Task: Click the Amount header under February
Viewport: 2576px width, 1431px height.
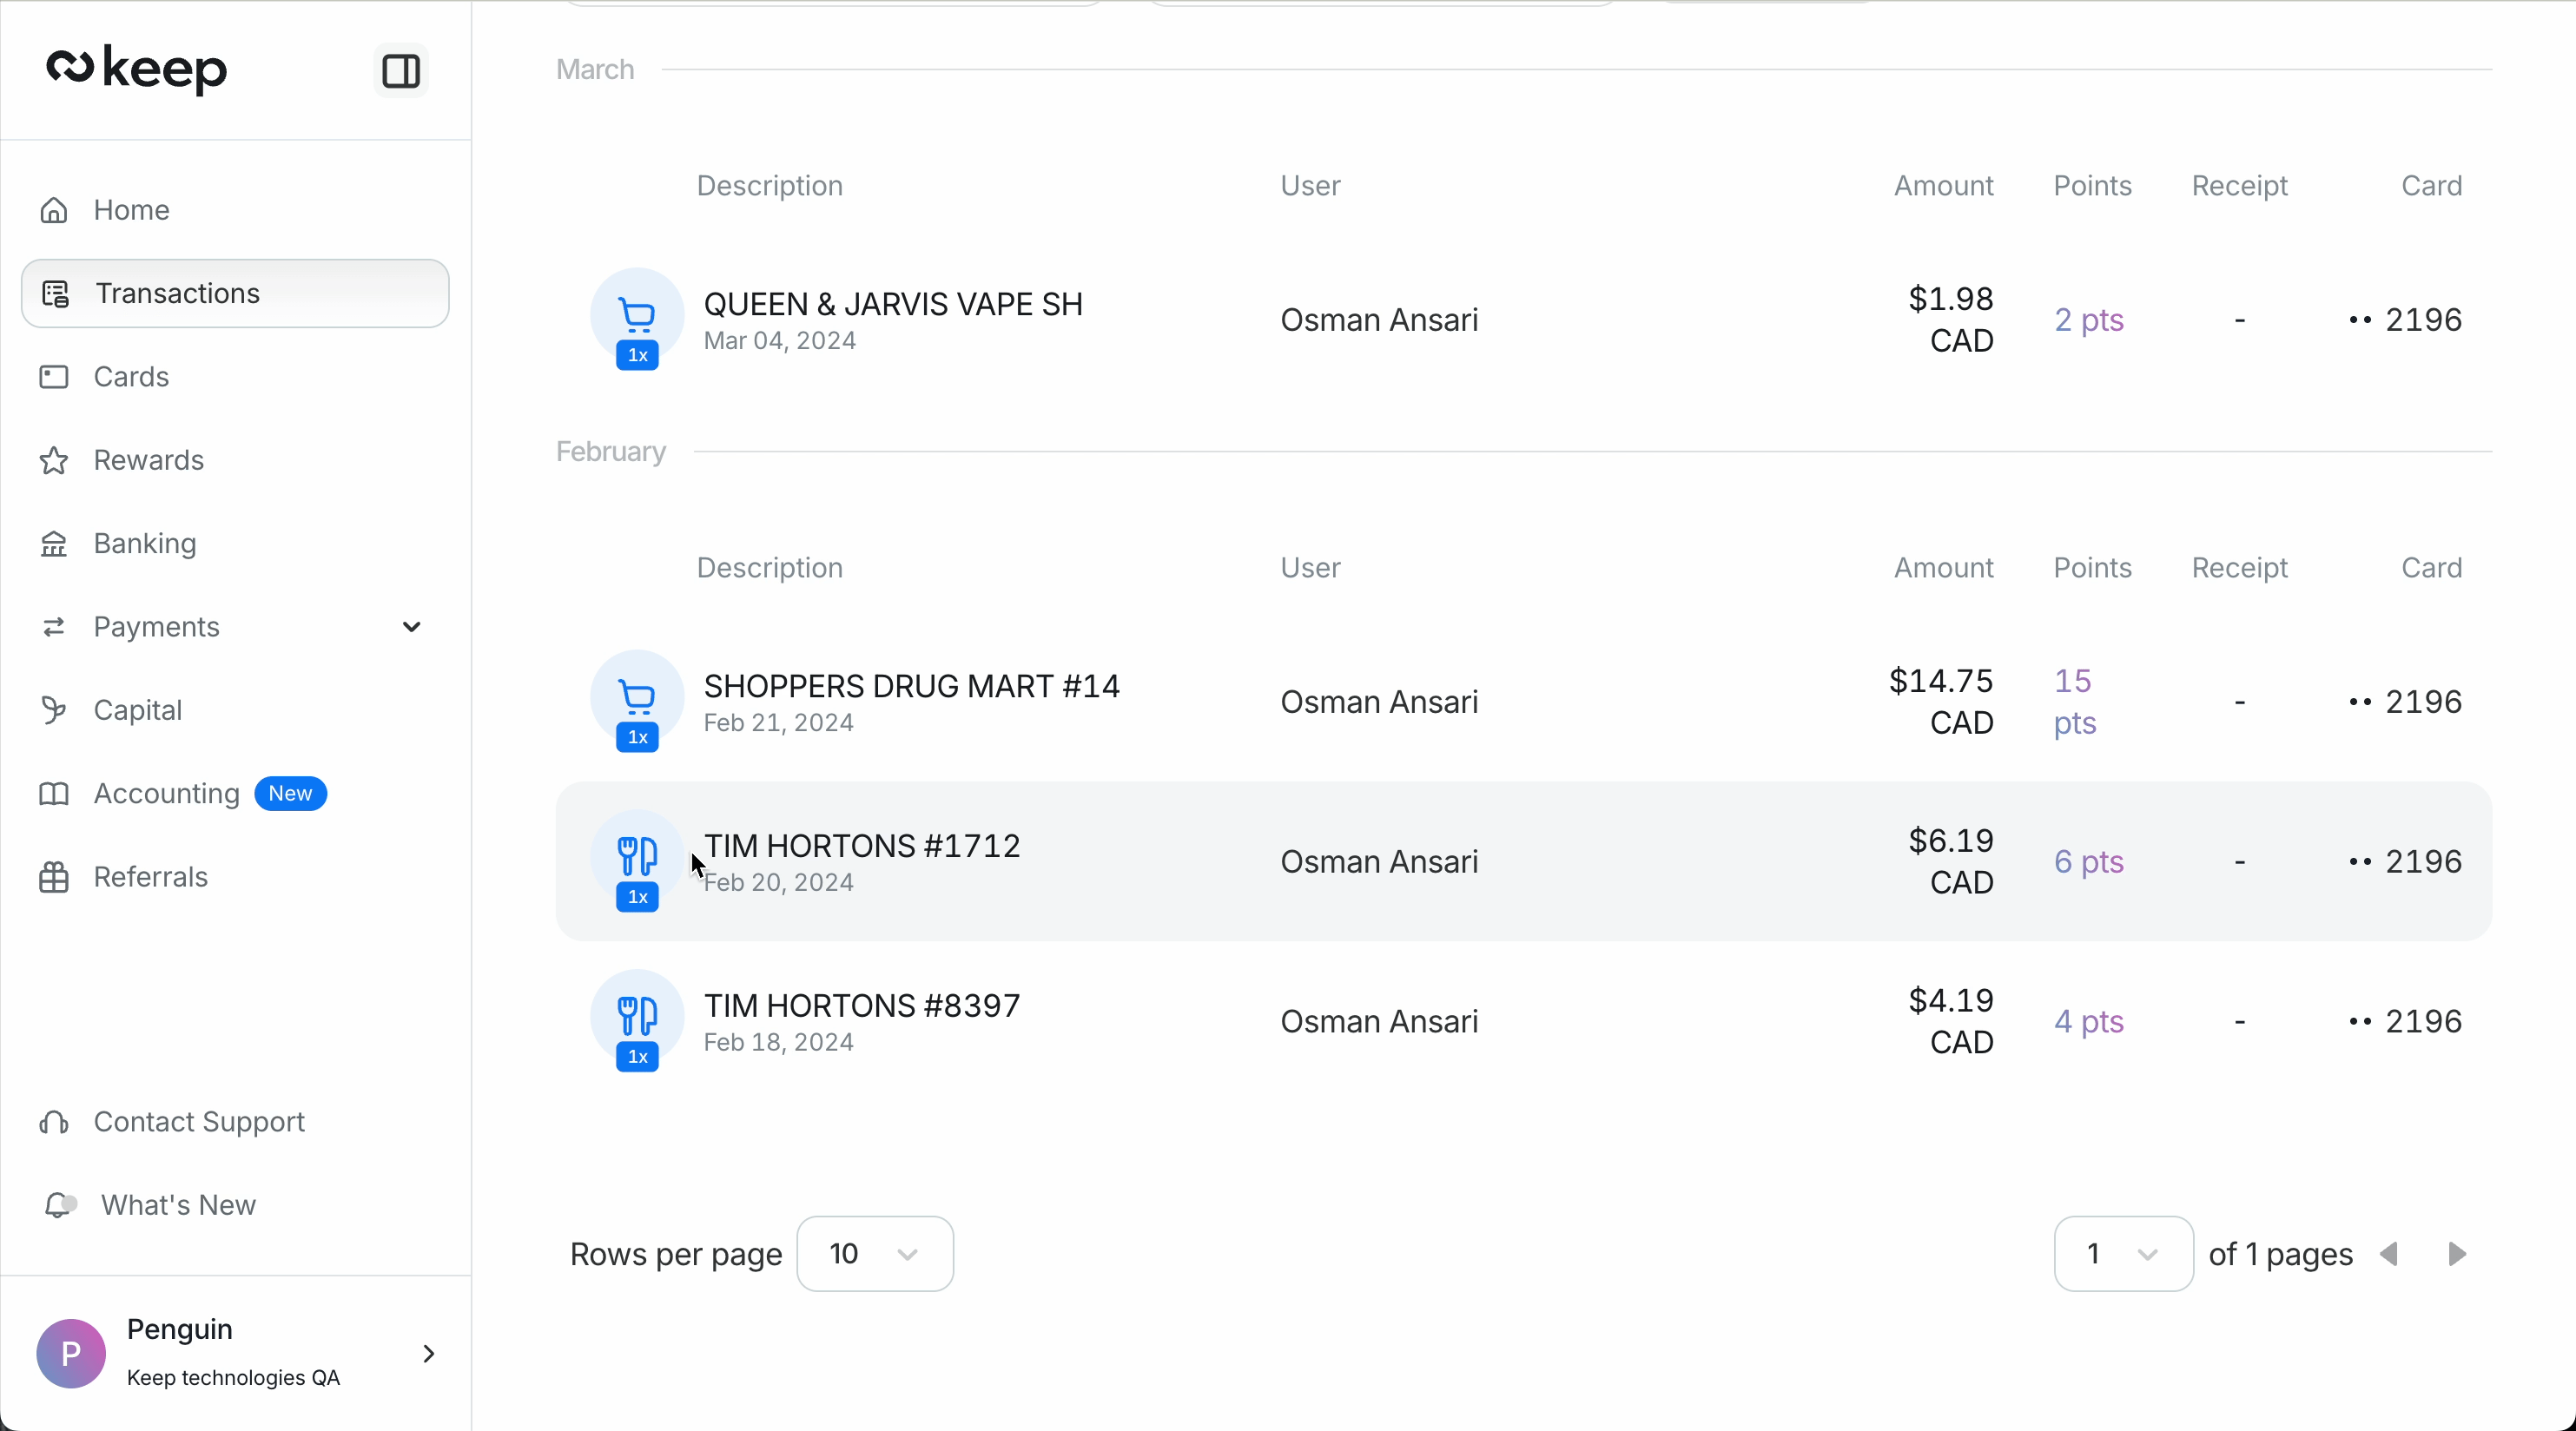Action: pyautogui.click(x=1943, y=568)
